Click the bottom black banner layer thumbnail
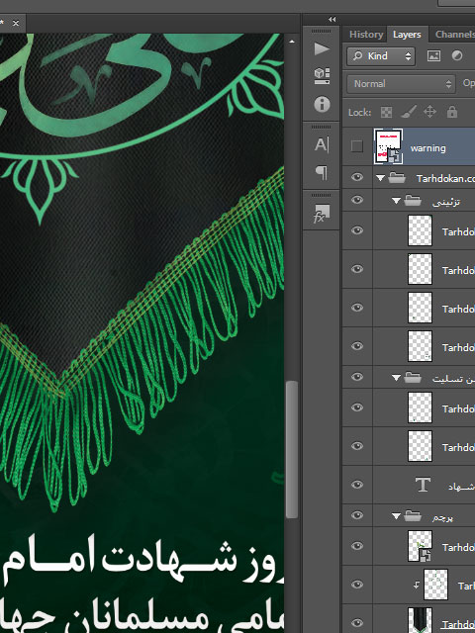The image size is (475, 633). 420,620
